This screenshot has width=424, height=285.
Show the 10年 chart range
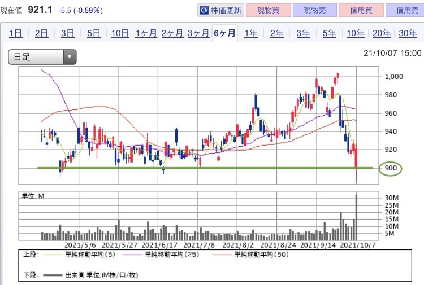356,33
